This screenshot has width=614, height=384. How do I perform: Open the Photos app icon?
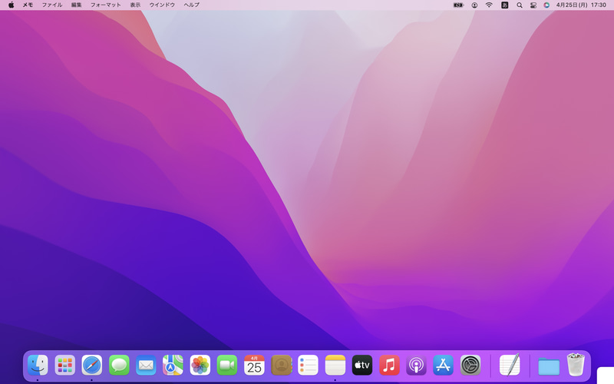[x=200, y=366]
